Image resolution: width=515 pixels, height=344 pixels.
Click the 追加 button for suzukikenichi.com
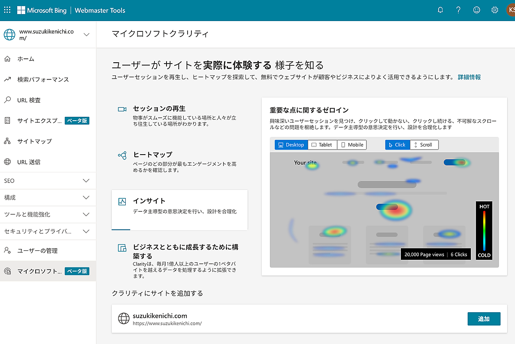(484, 319)
